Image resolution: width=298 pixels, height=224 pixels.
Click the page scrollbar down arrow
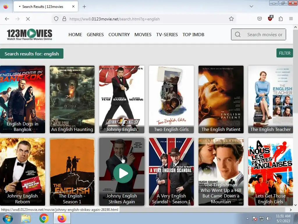(296, 205)
